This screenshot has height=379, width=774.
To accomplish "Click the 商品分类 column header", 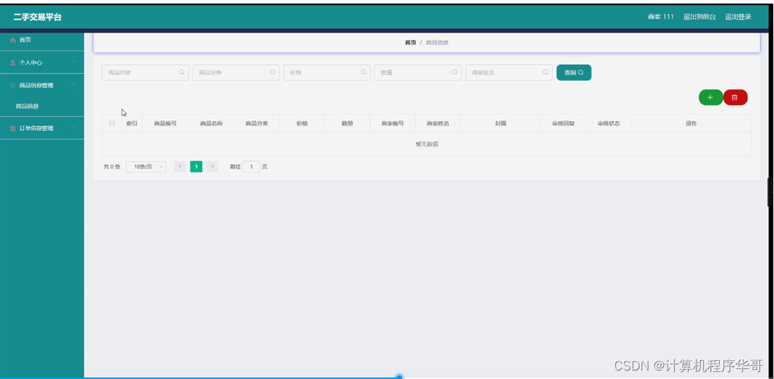I will pyautogui.click(x=257, y=123).
